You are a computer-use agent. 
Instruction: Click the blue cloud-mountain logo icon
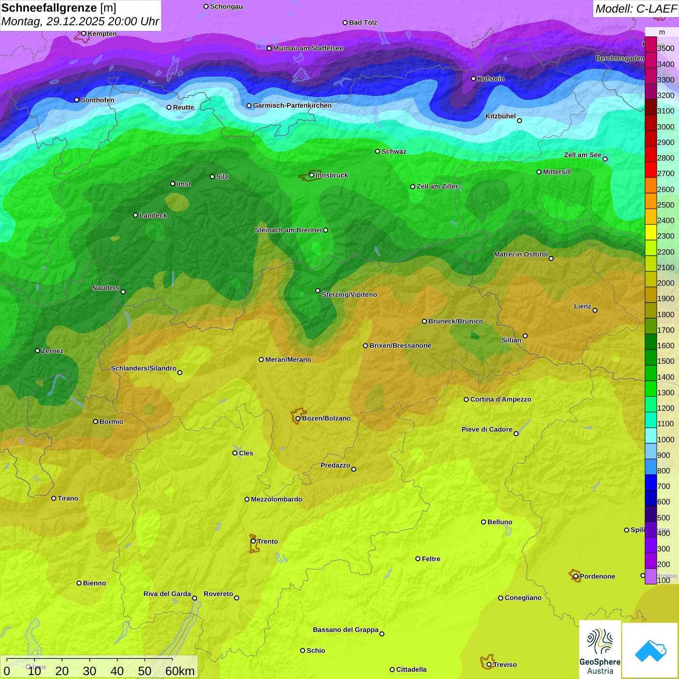tap(650, 650)
